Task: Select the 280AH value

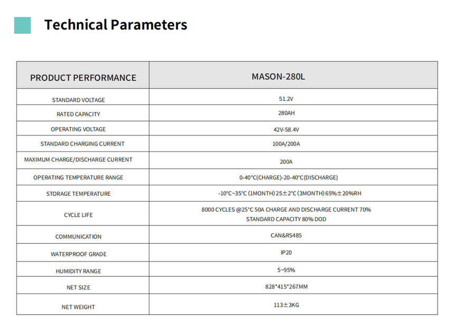Action: pos(286,113)
